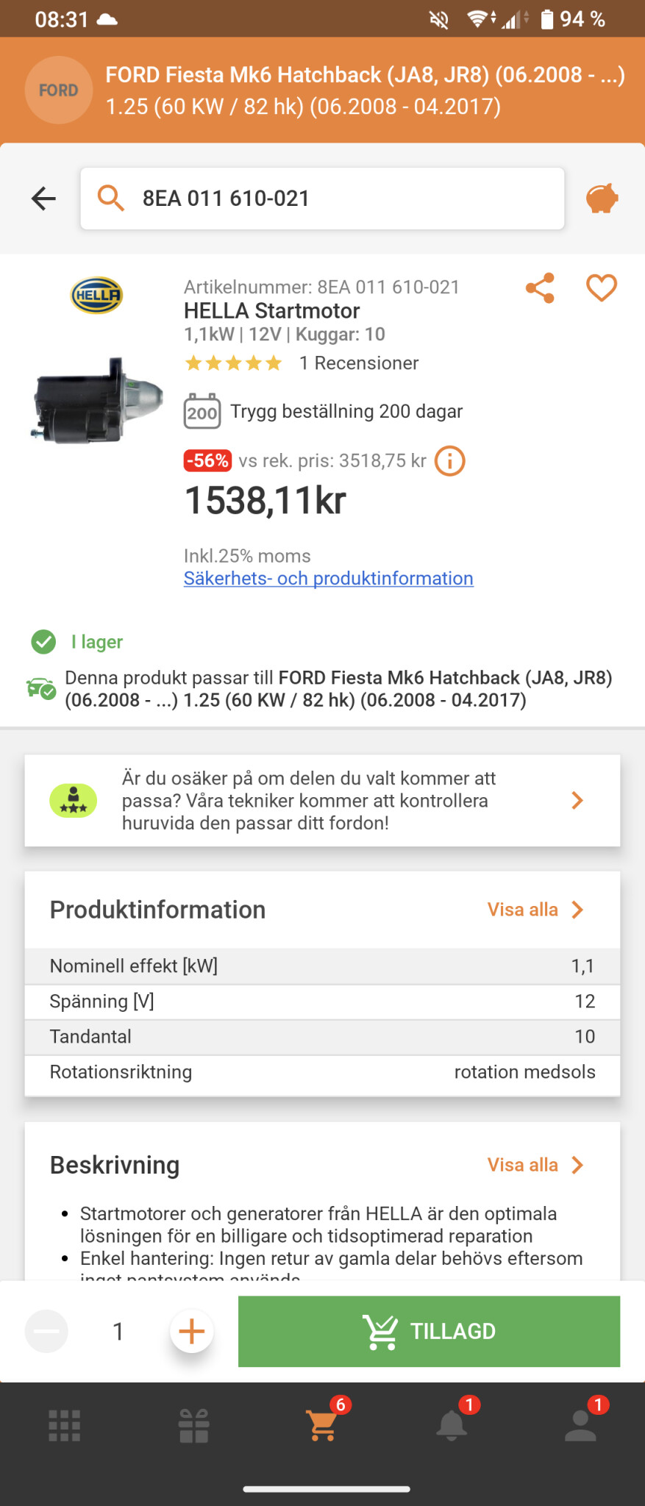Viewport: 645px width, 1506px height.
Task: Open technician fit check banner
Action: [x=322, y=800]
